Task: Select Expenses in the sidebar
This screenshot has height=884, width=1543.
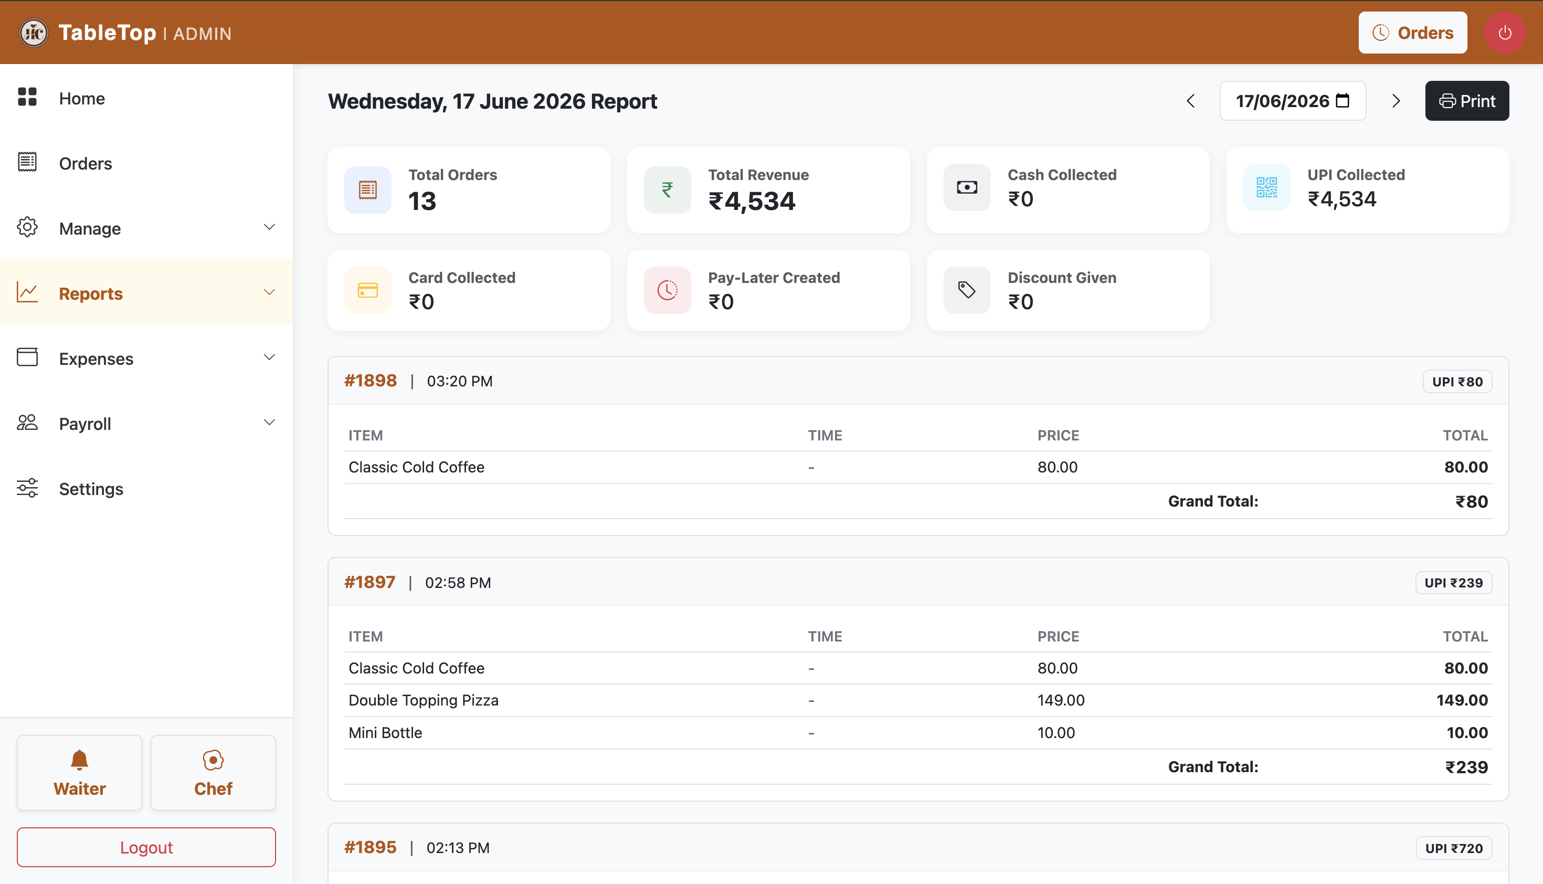Action: [146, 357]
